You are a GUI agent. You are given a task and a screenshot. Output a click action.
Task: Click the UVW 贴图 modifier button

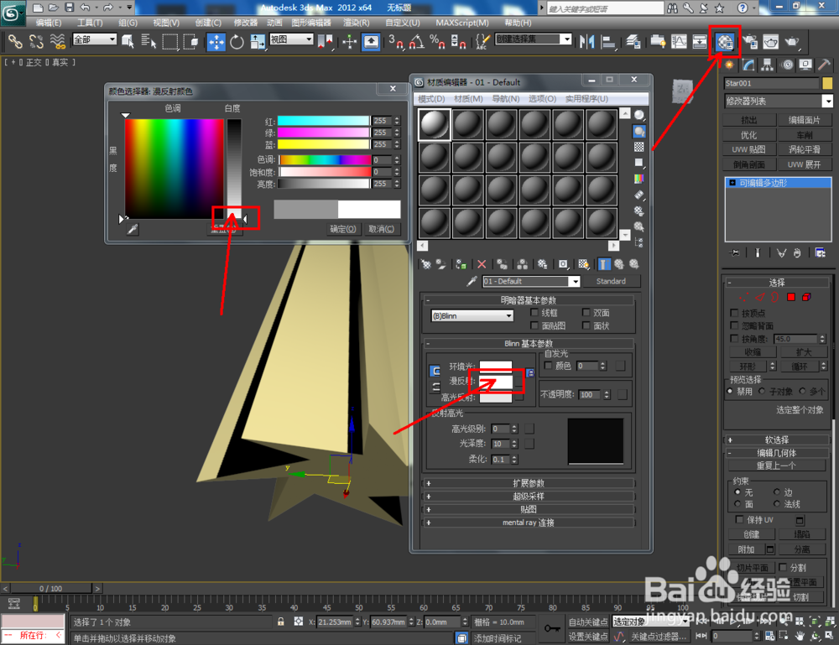coord(748,149)
